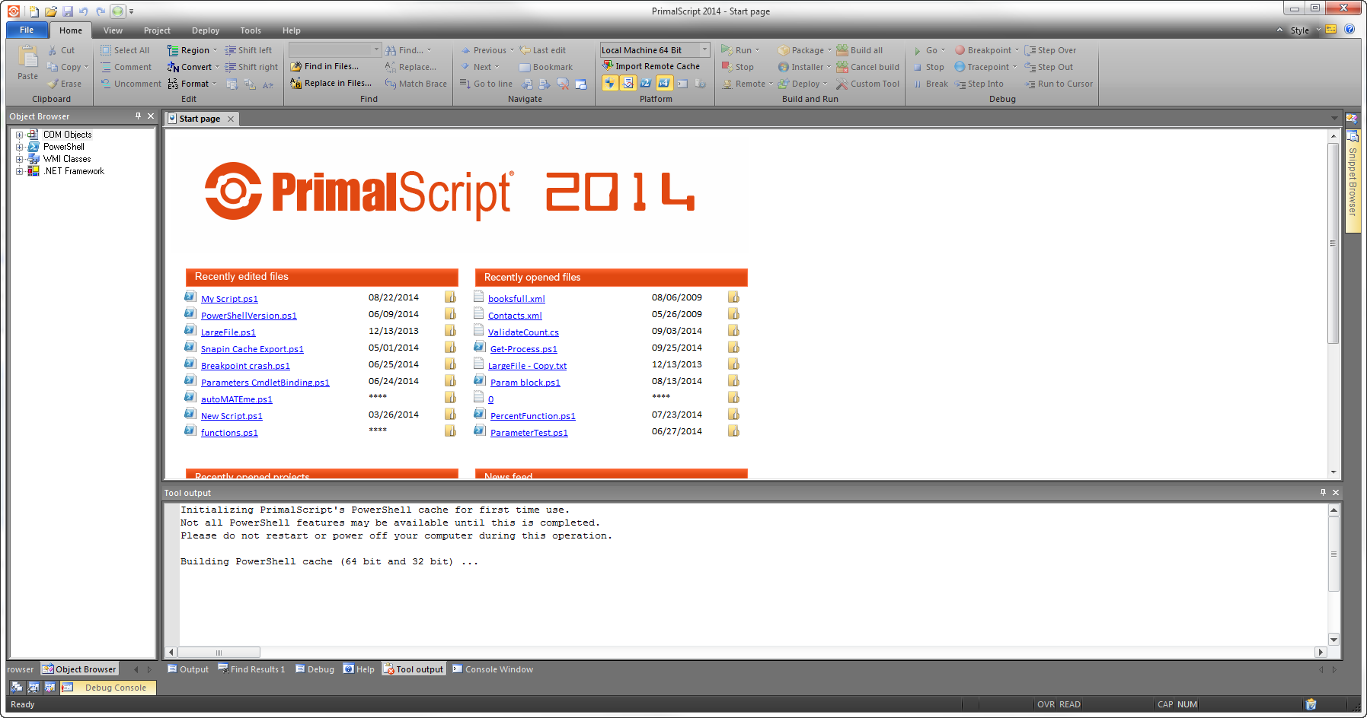Screen dimensions: 1367x718
Task: Toggle the elevated shield platform button
Action: point(610,84)
